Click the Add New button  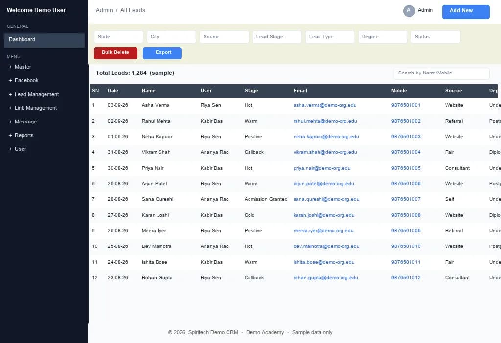click(x=466, y=12)
